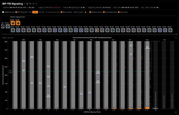Click the bottom-right corner icon of chart panel
179x115 pixels.
pos(176,112)
